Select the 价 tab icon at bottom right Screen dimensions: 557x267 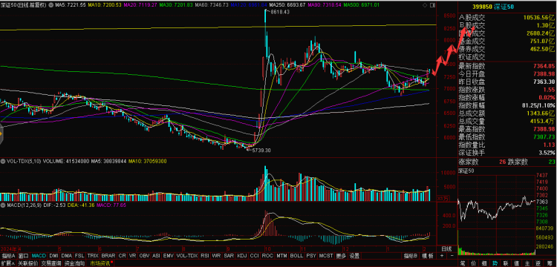tap(473, 263)
